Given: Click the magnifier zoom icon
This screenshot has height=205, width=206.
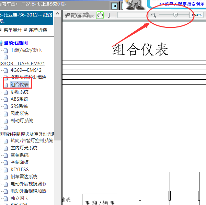Looking at the screenshot, I should (153, 15).
